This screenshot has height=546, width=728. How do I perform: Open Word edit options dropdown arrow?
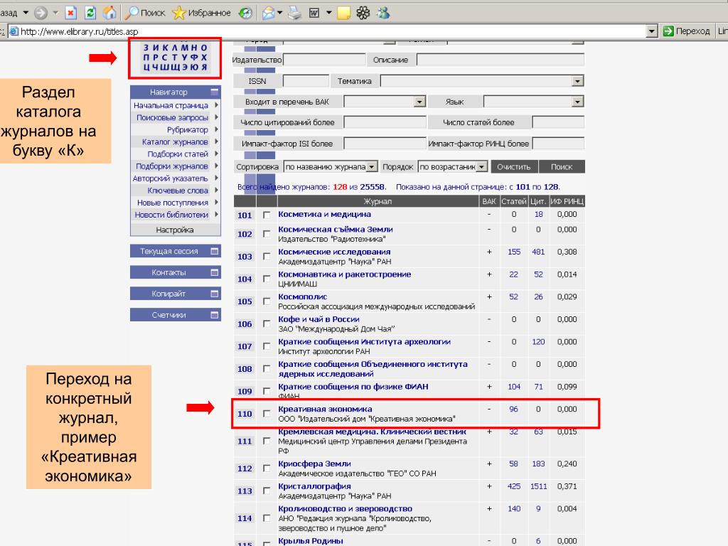328,13
